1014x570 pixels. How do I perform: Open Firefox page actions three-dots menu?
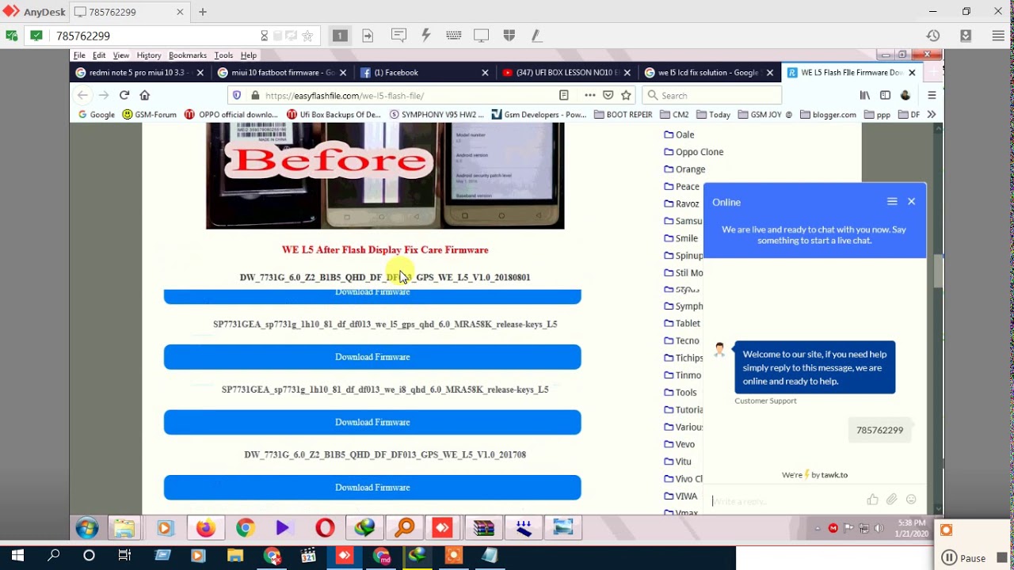click(x=590, y=95)
